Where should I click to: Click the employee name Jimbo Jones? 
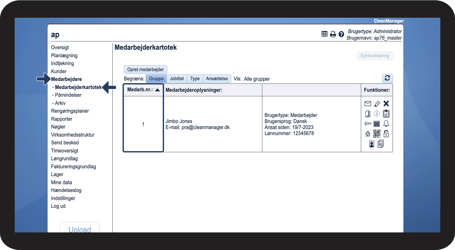[x=179, y=121]
